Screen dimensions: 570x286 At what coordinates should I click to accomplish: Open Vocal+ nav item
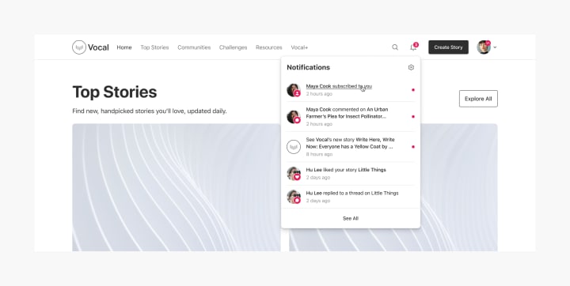[x=299, y=47]
